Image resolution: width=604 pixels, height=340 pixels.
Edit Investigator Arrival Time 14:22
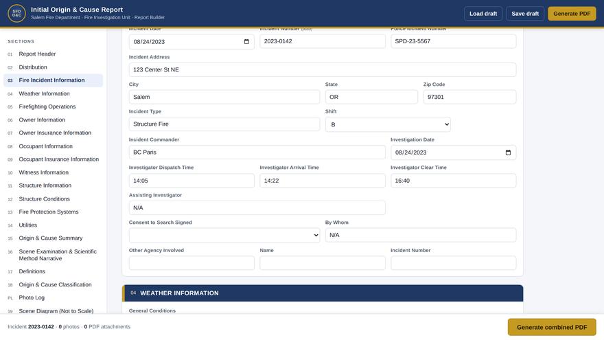[x=323, y=181]
